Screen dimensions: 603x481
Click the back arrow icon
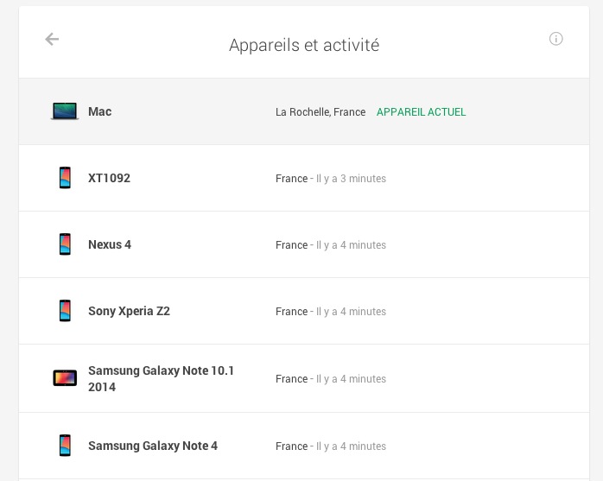(52, 39)
